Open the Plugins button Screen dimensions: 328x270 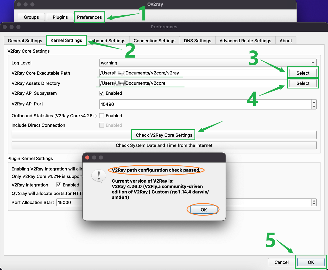60,17
